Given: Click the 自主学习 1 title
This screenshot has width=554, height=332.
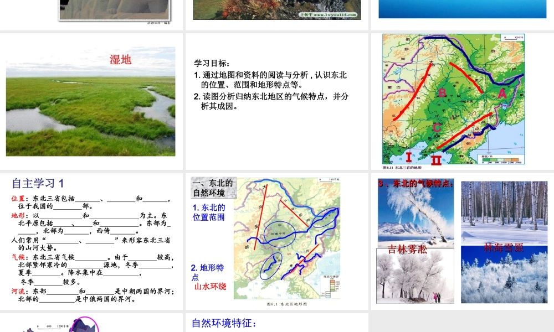Looking at the screenshot, I should [38, 184].
